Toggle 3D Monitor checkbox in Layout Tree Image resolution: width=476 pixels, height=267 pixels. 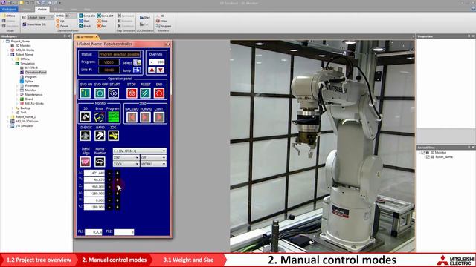click(423, 153)
